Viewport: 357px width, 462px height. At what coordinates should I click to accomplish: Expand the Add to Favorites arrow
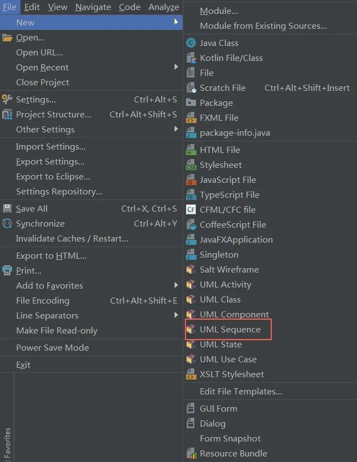click(x=176, y=285)
